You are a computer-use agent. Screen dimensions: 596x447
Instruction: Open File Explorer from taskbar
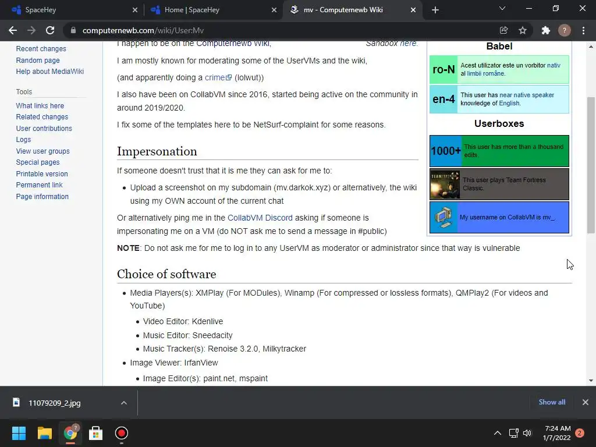point(44,433)
